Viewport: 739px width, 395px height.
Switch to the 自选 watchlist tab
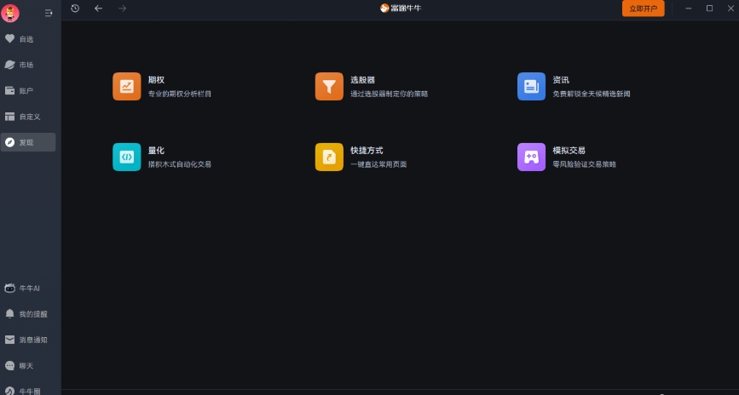tap(27, 39)
